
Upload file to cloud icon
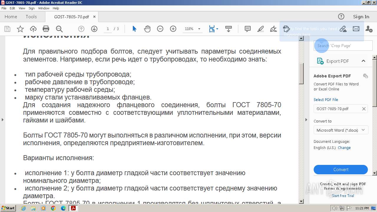tap(33, 29)
